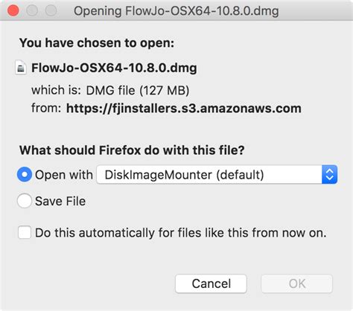The image size is (353, 311).
Task: Choose the "Save File" radio button
Action: (25, 201)
